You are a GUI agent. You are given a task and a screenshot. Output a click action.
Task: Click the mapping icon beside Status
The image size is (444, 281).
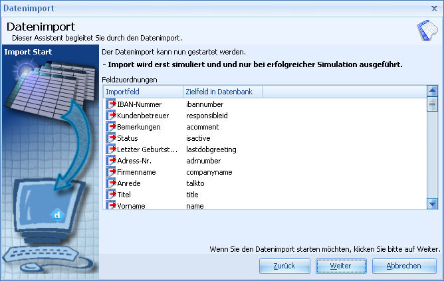111,138
